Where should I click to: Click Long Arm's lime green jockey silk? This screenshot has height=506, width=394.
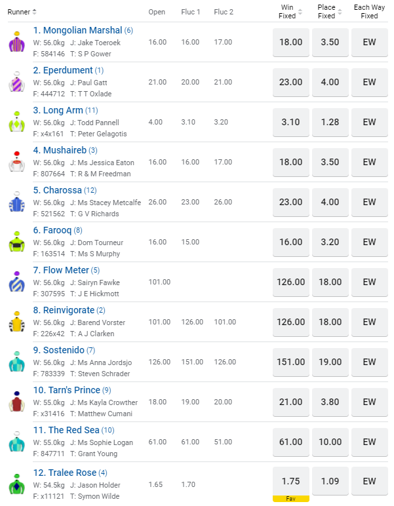click(16, 123)
